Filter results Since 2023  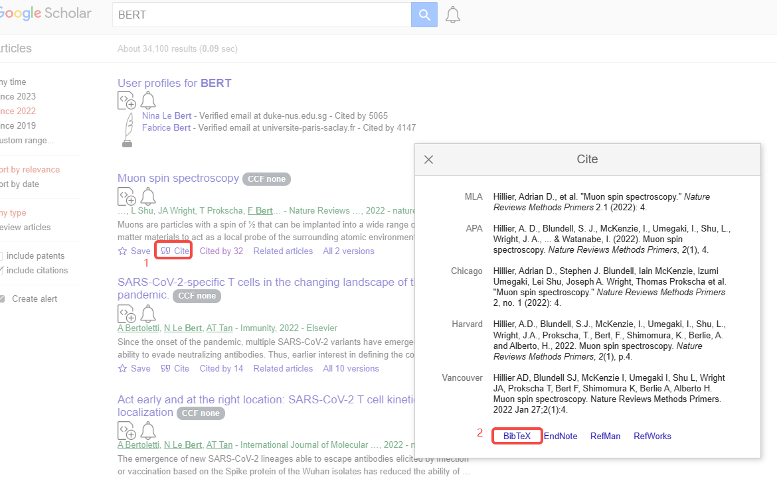pyautogui.click(x=18, y=96)
